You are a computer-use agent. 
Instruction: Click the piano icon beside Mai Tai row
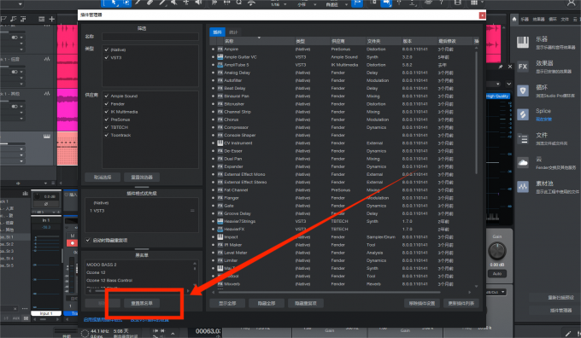point(220,268)
